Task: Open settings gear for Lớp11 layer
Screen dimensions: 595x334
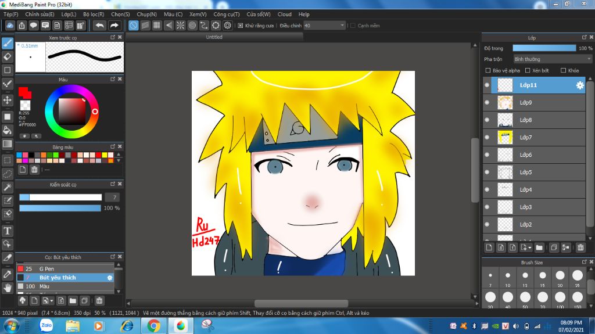Action: pyautogui.click(x=580, y=85)
